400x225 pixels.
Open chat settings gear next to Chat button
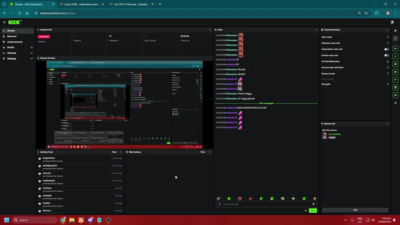click(x=306, y=211)
